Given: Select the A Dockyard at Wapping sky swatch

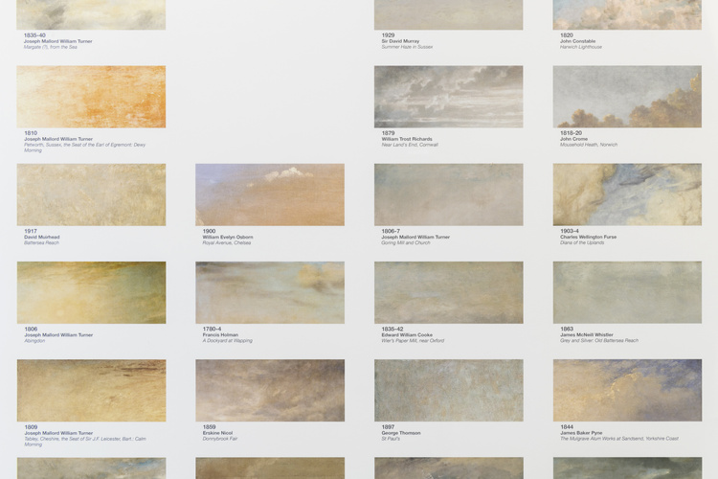Looking at the screenshot, I should tap(270, 292).
